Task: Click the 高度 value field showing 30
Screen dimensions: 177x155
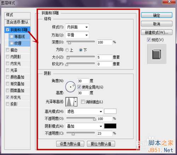Action: point(83,93)
